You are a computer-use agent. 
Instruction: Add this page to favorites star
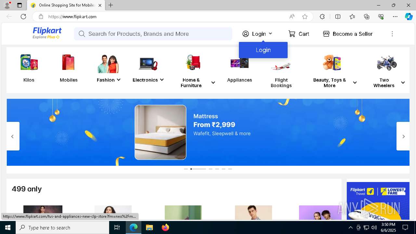305,17
